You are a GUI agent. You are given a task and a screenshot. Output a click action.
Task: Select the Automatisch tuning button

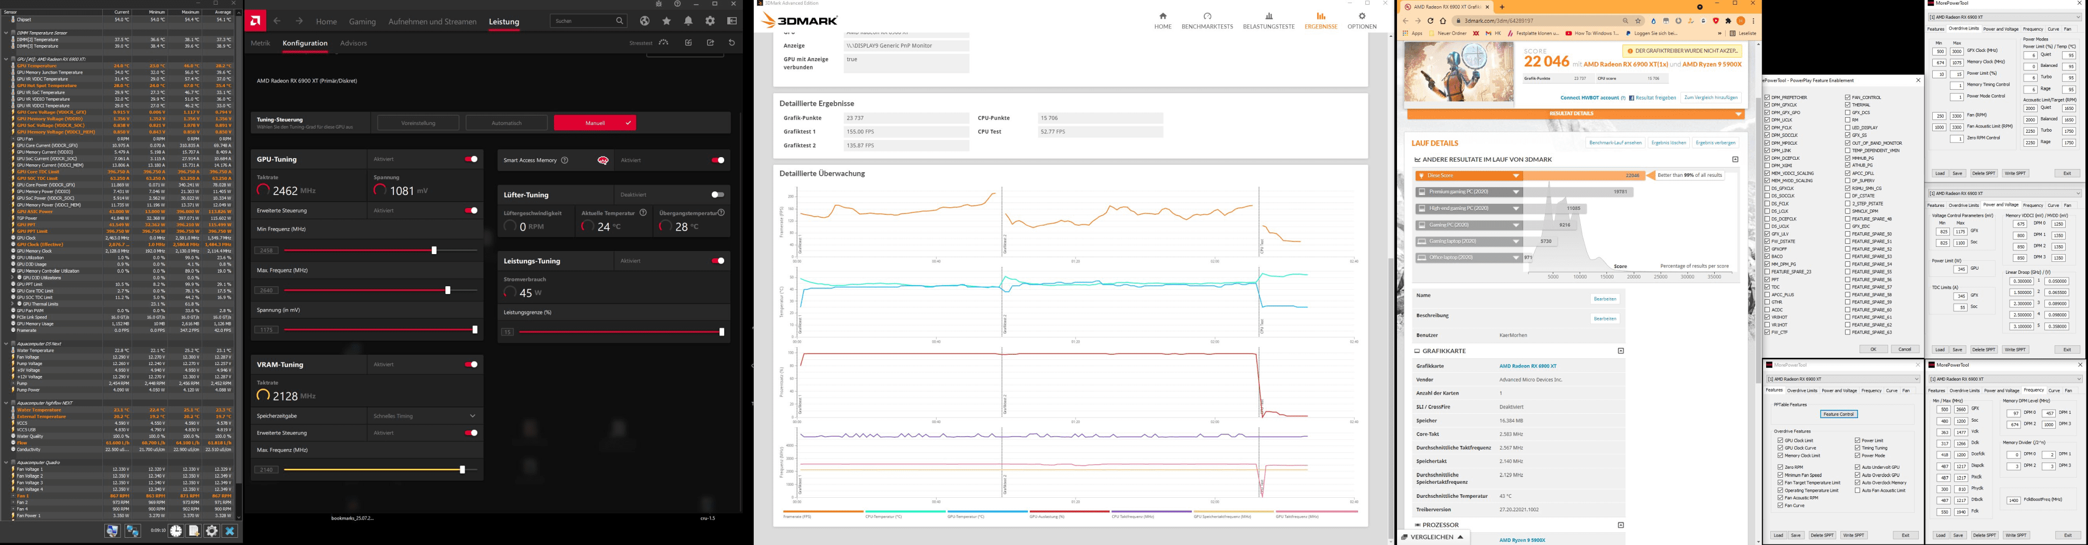point(507,123)
